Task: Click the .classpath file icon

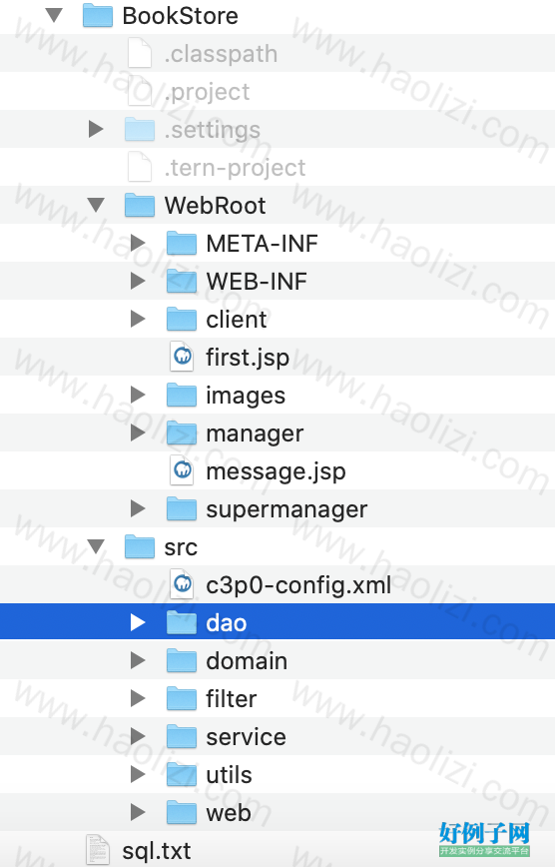Action: (140, 53)
